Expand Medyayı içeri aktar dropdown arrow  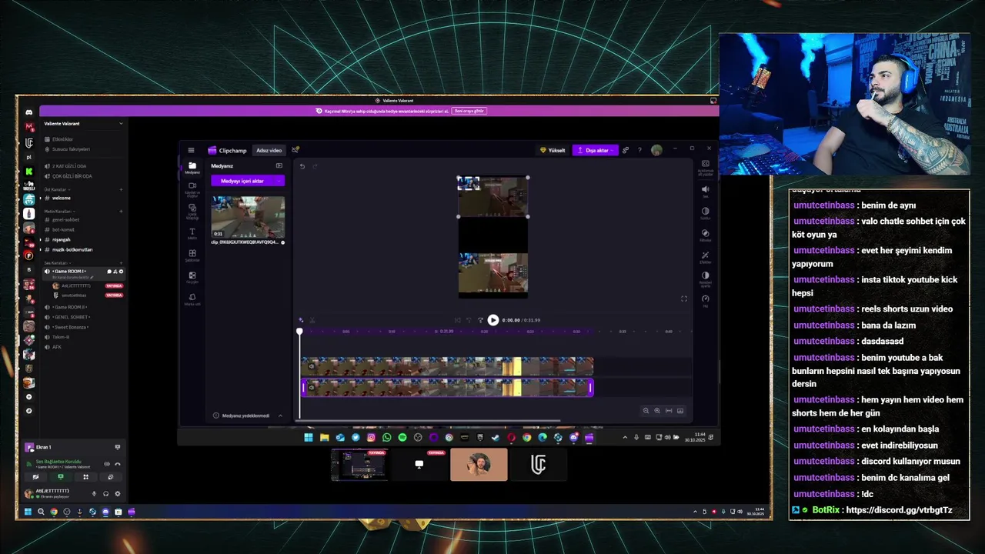pos(279,181)
